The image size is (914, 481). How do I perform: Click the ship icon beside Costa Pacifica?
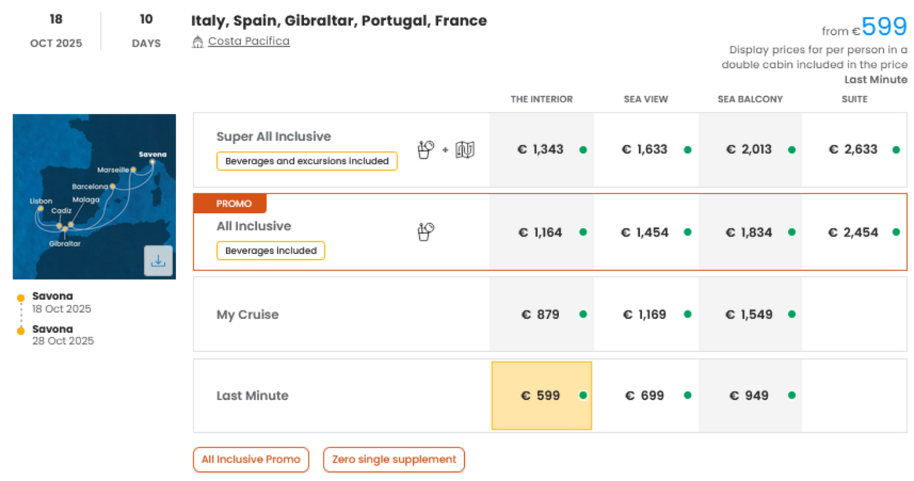(197, 41)
